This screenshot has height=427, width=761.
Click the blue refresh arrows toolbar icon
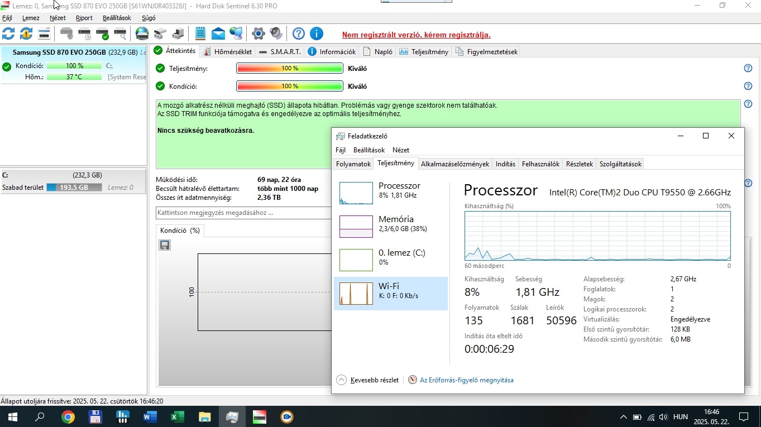8,33
